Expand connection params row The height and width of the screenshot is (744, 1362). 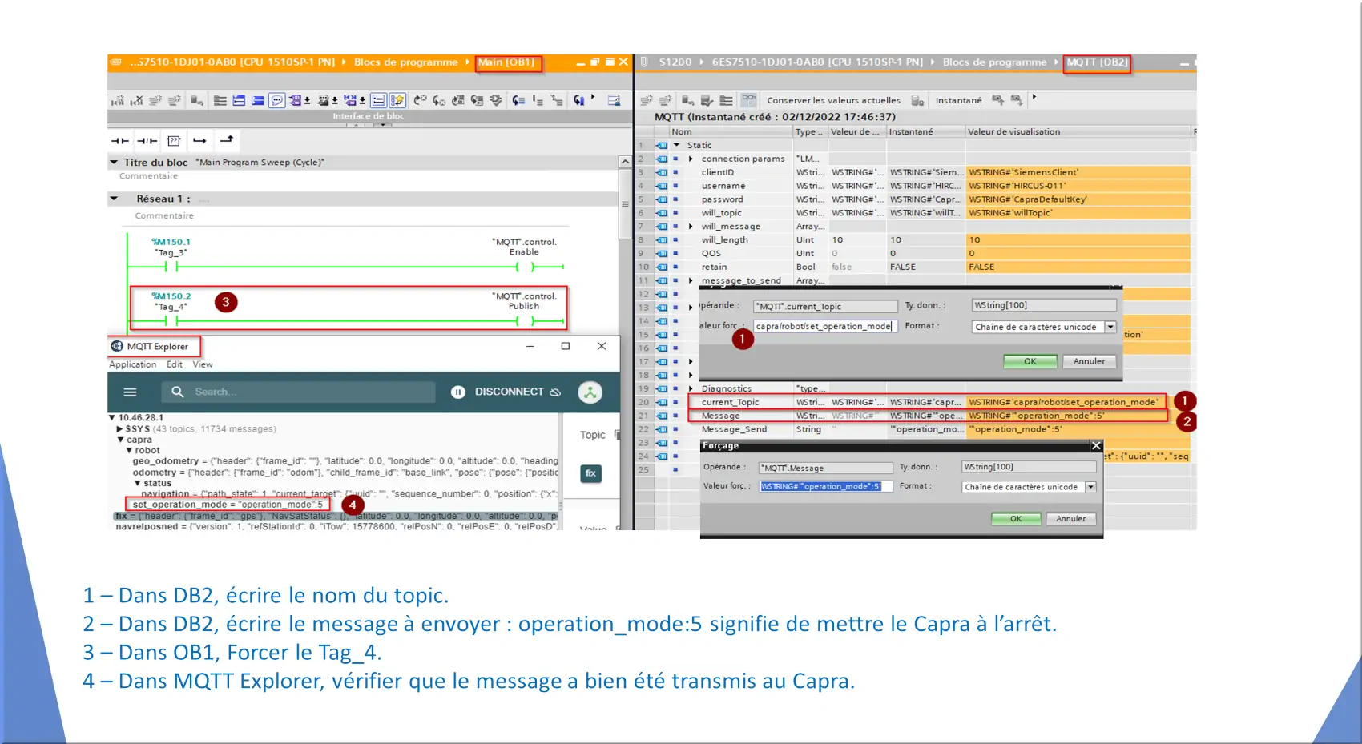[691, 159]
